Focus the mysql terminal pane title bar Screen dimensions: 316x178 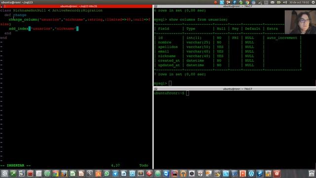(x=235, y=6)
